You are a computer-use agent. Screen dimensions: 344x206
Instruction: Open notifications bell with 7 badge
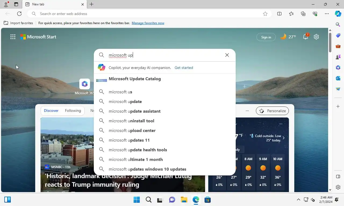point(306,36)
